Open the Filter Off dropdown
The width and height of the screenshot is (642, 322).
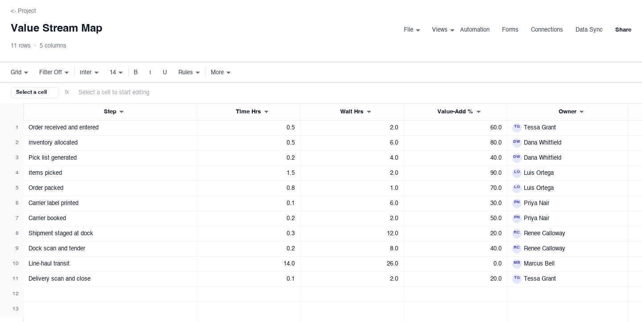(x=54, y=72)
